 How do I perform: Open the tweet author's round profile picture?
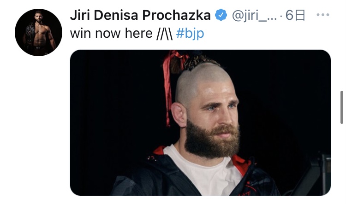38,32
